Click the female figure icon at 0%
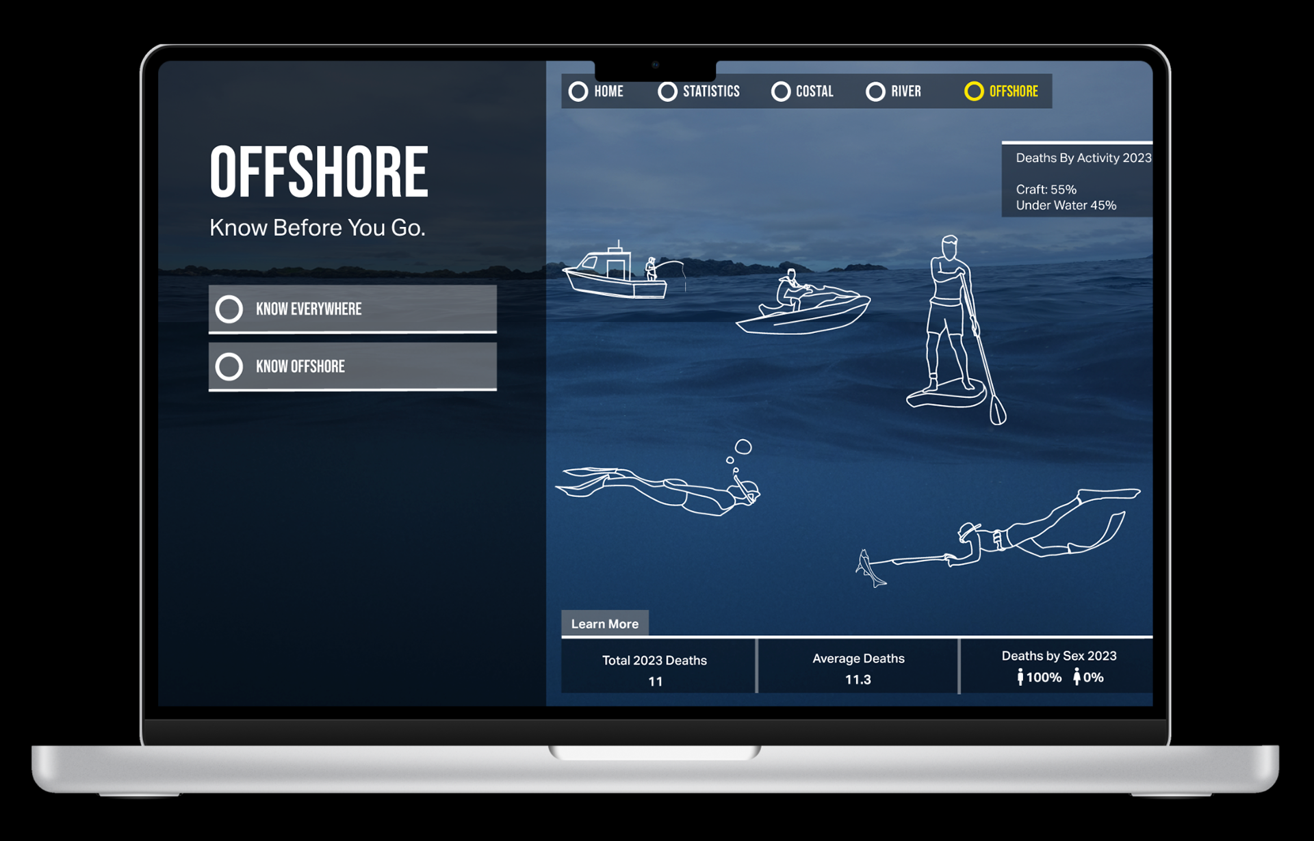The height and width of the screenshot is (841, 1314). click(x=1077, y=677)
